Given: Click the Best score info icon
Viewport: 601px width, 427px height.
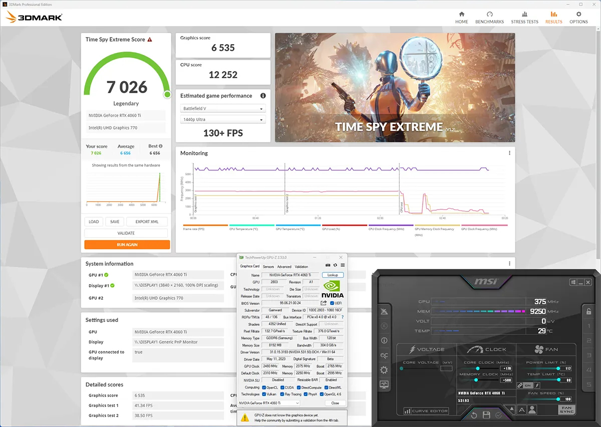Looking at the screenshot, I should 160,146.
